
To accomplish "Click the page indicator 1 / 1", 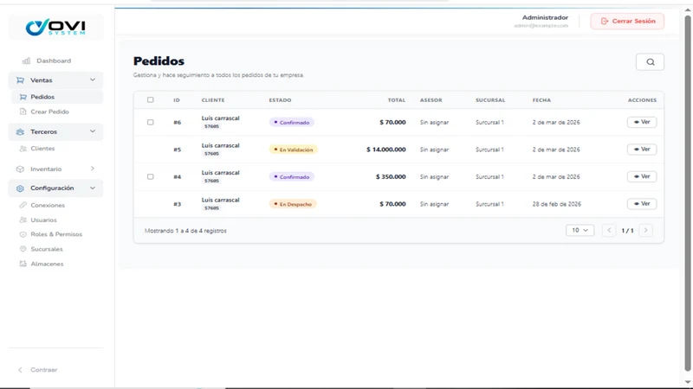I will tap(627, 231).
